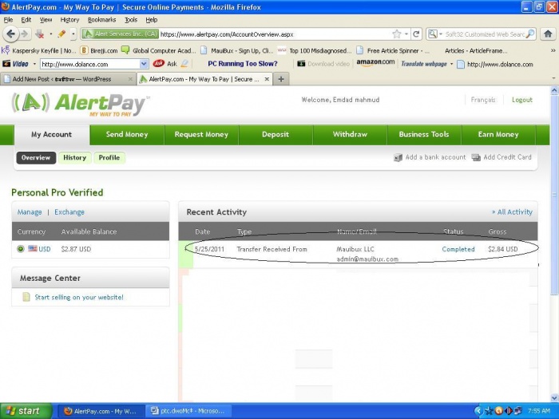Go to the Send Money tab
The width and height of the screenshot is (559, 419).
127,135
